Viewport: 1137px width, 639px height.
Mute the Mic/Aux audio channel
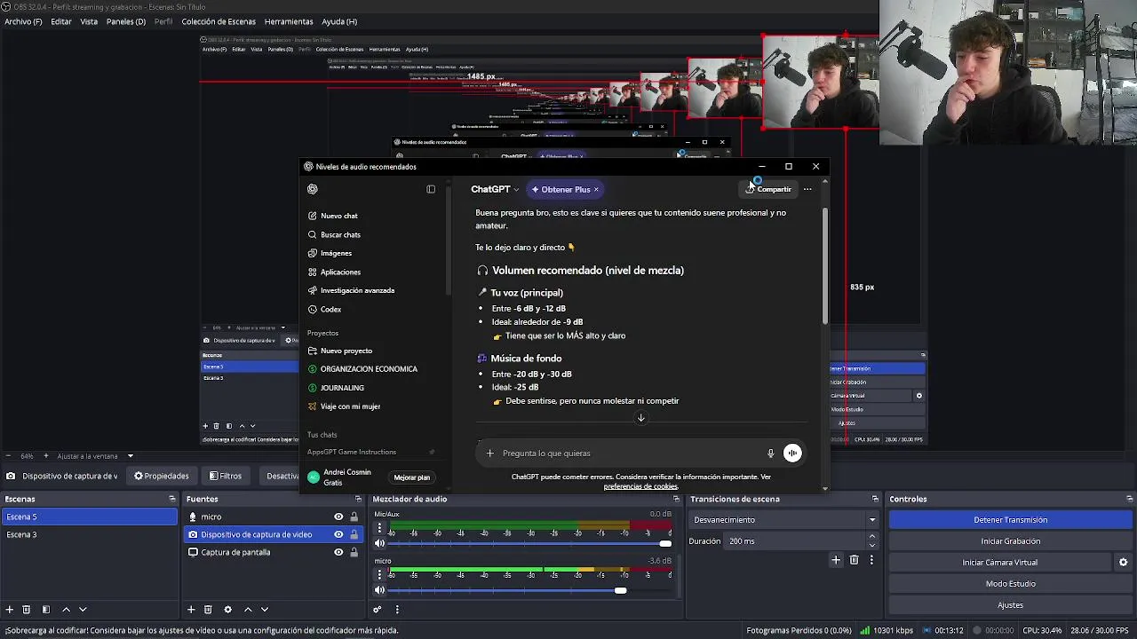pyautogui.click(x=380, y=543)
